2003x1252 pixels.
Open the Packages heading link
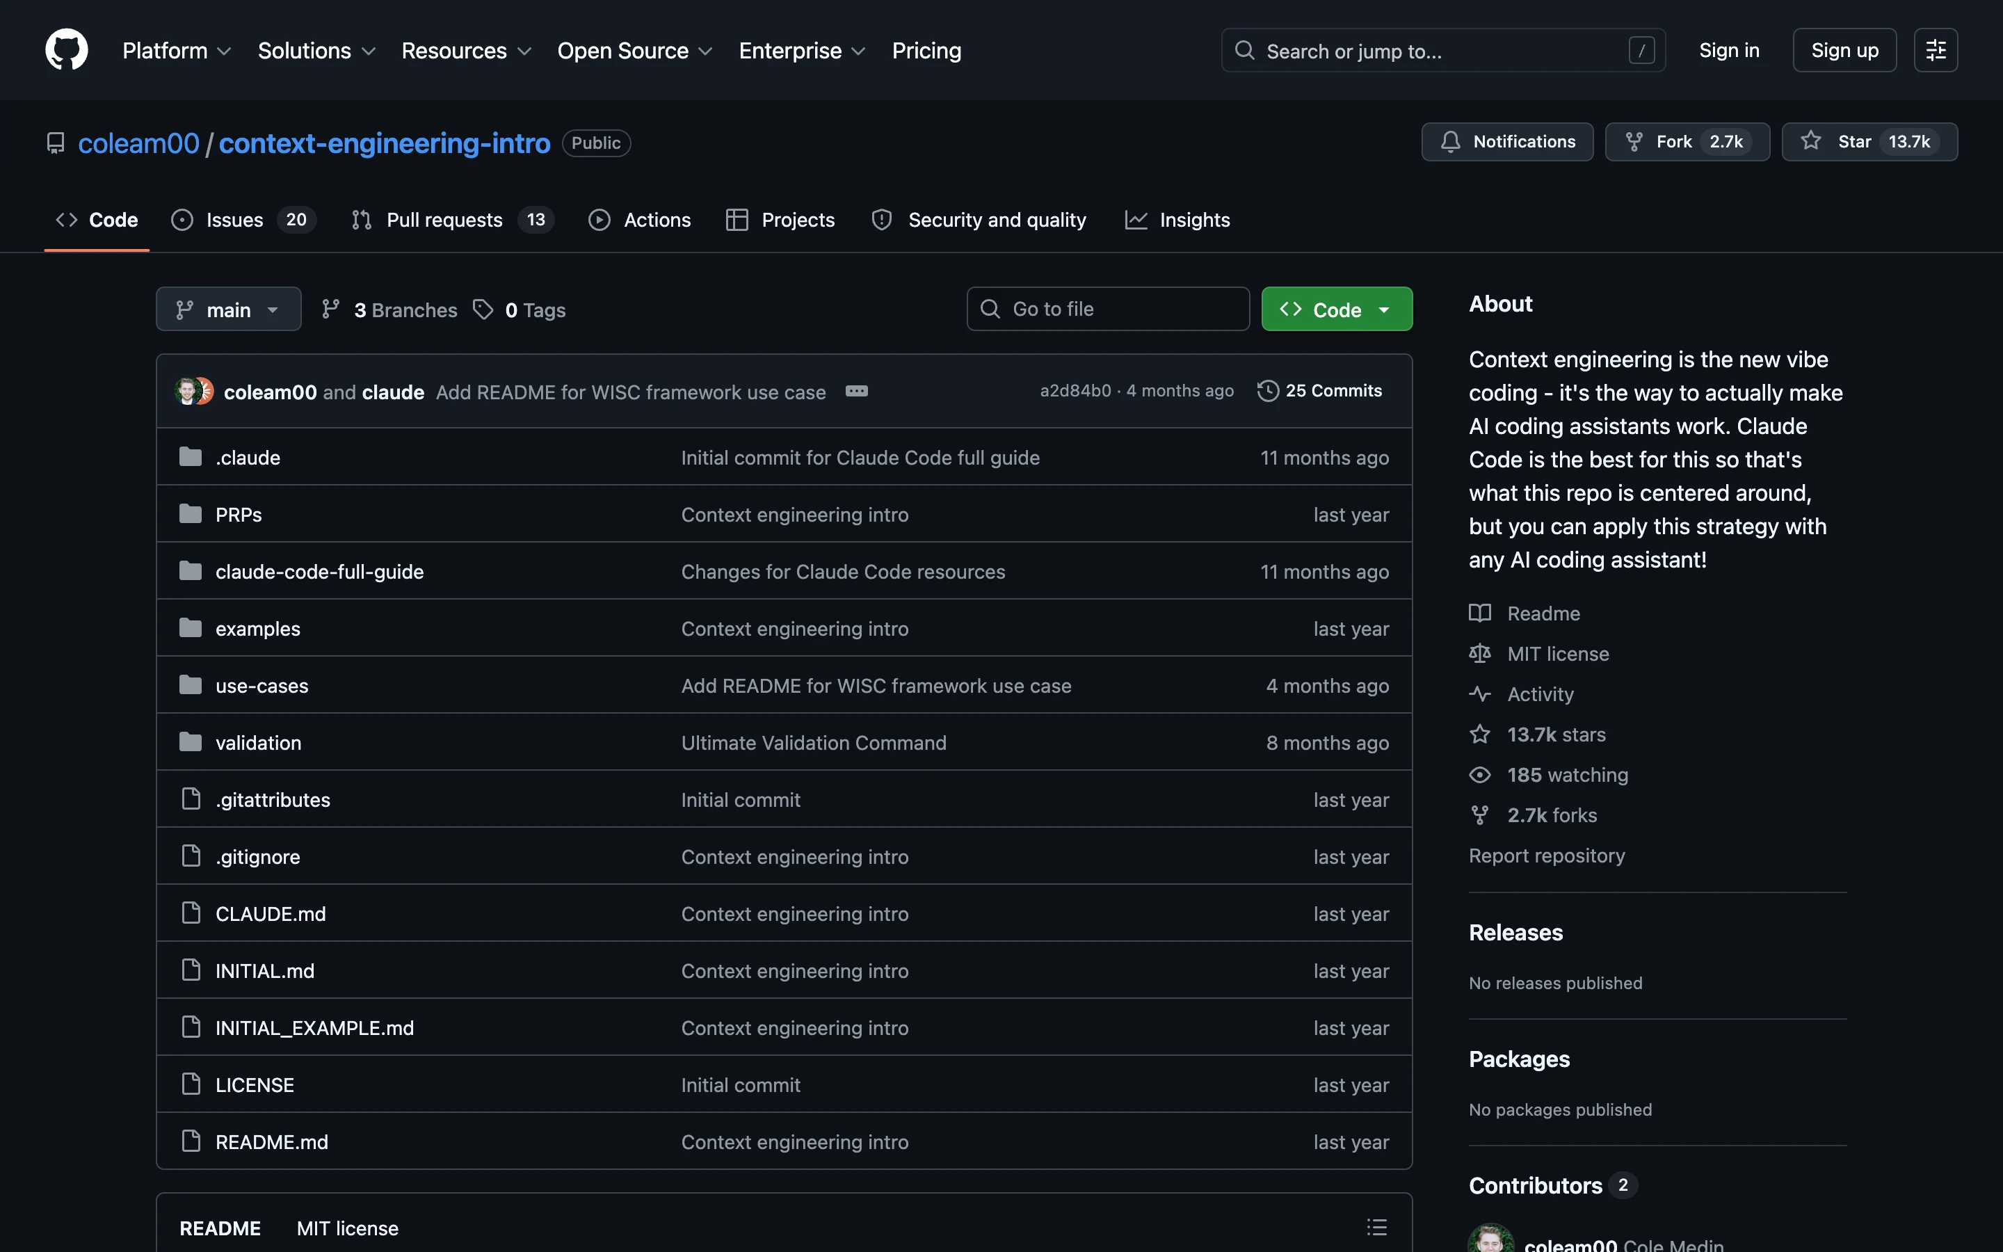1519,1060
